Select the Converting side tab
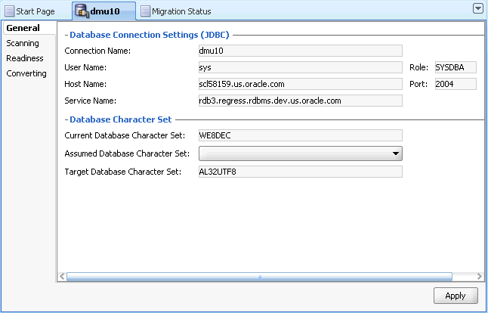 point(26,73)
